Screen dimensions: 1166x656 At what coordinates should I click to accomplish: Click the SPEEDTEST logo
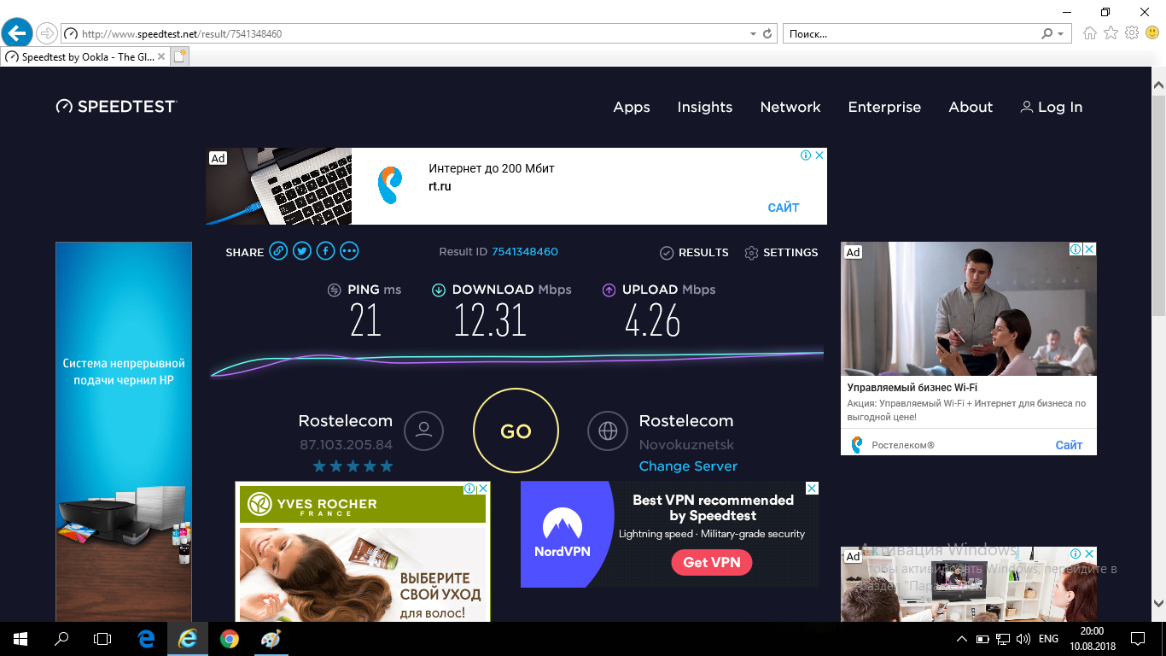tap(116, 107)
